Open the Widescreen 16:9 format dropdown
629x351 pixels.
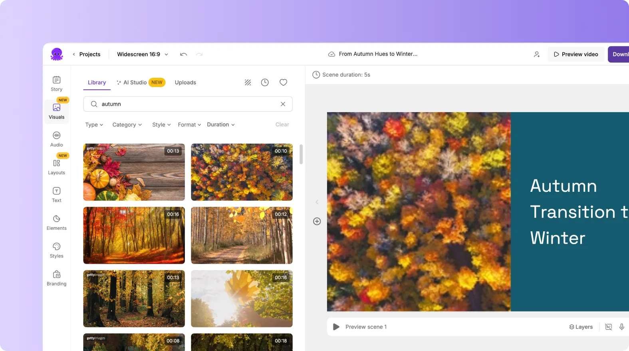pyautogui.click(x=142, y=54)
